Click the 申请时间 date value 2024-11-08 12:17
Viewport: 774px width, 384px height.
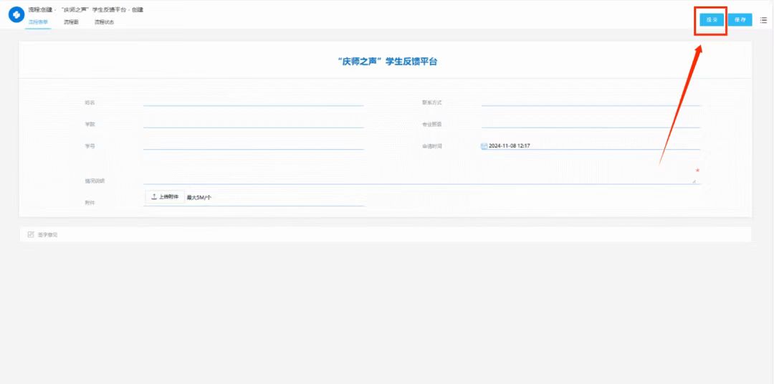510,145
